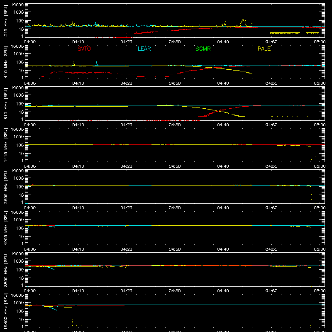Click the green SGMR legend label
Screen dimensions: 332x332
(x=203, y=49)
